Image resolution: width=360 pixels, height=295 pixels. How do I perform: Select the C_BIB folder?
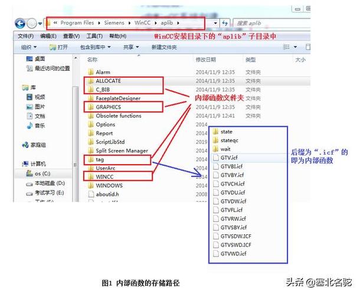pyautogui.click(x=99, y=90)
